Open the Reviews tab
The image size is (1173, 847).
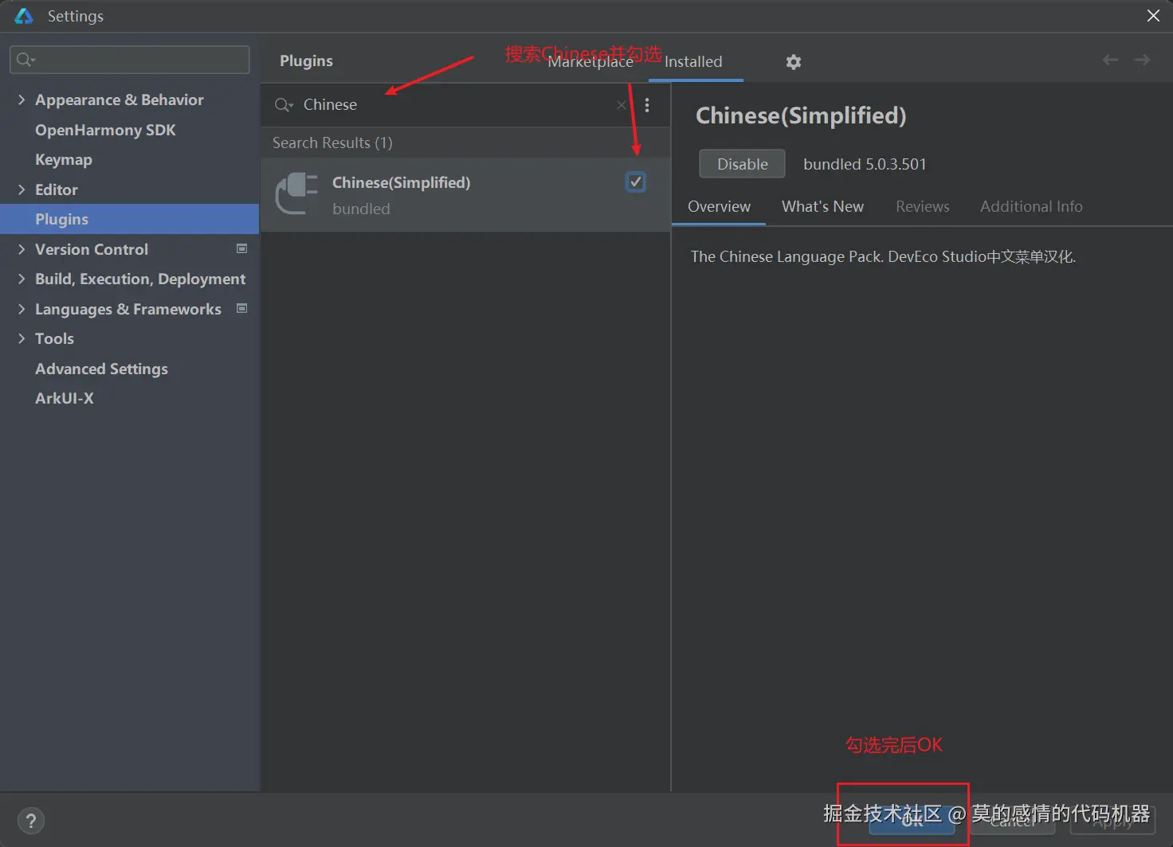click(x=923, y=207)
